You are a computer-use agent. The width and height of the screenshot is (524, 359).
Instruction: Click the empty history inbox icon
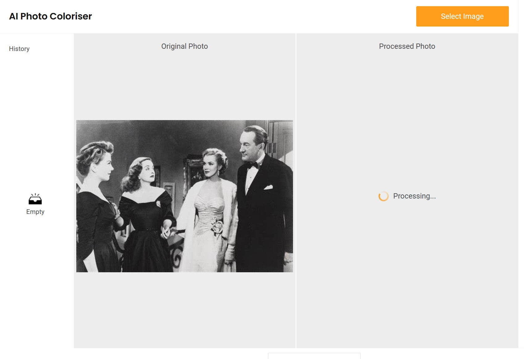35,199
